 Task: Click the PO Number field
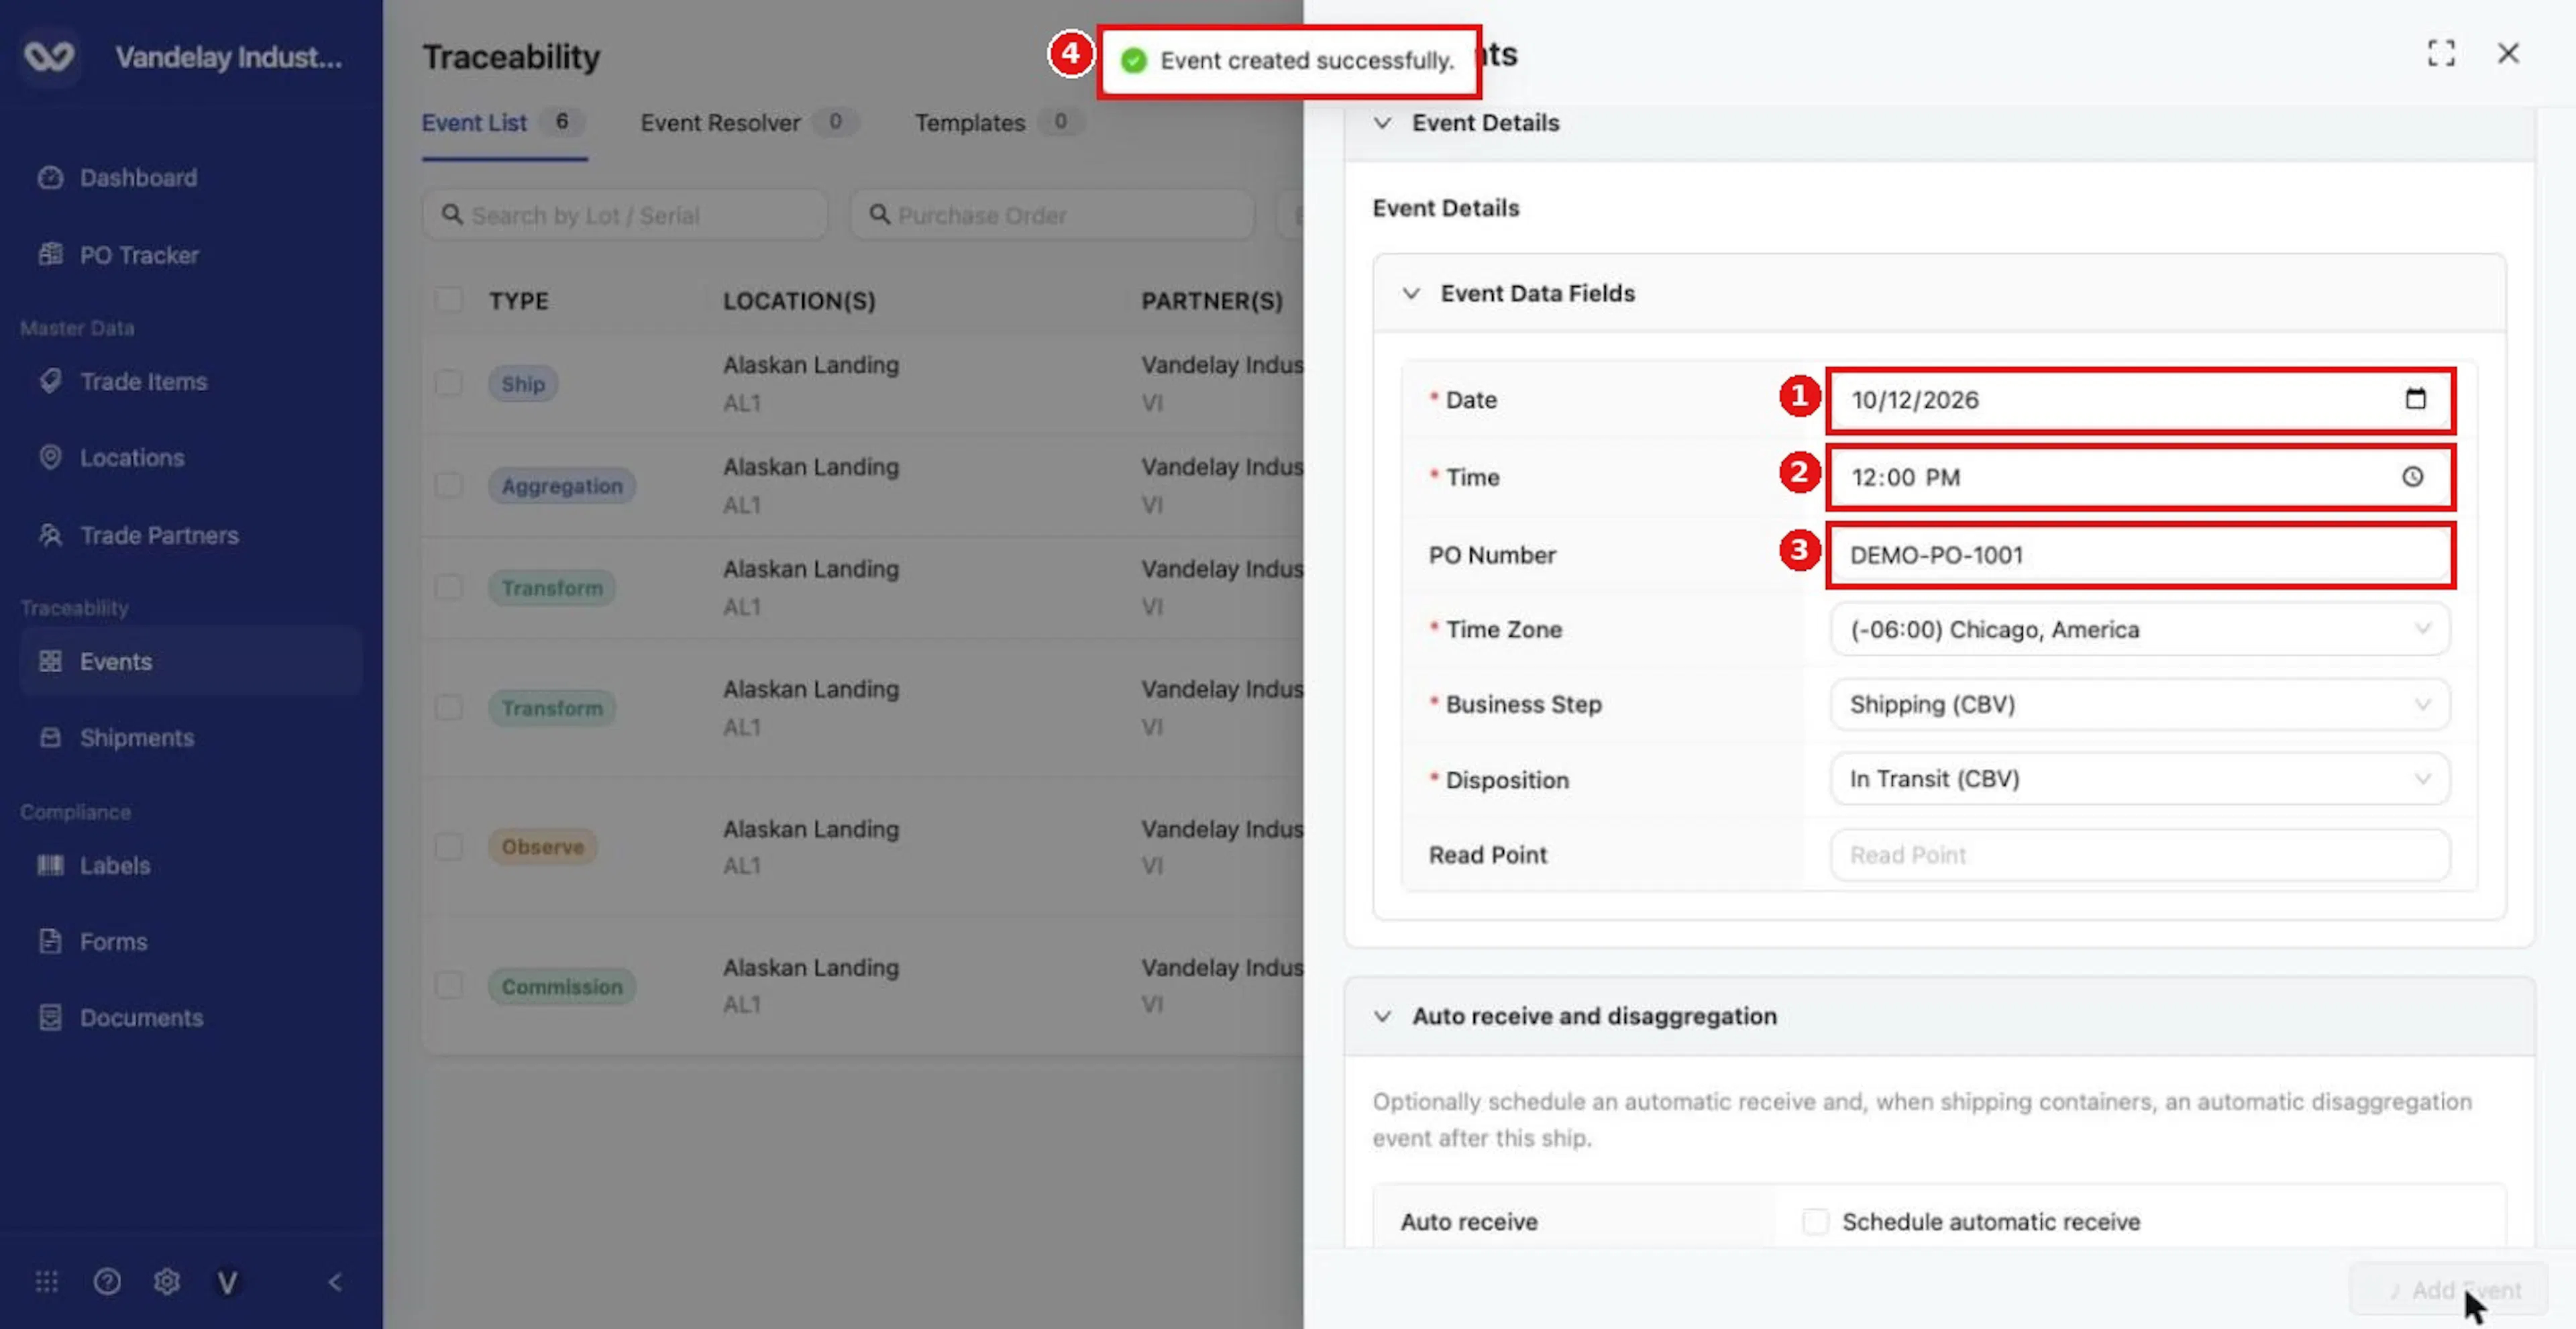[x=2140, y=555]
